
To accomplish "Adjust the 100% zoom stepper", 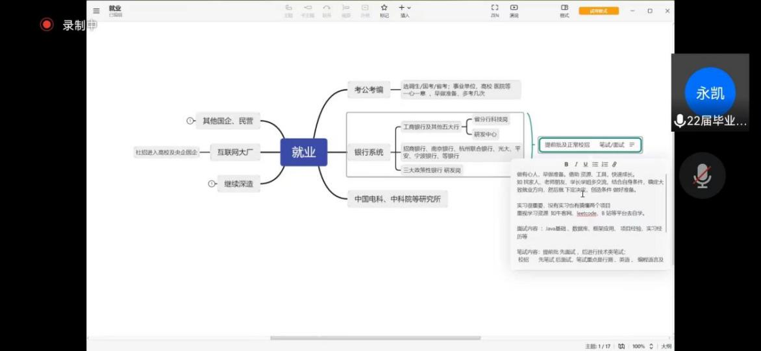I will pyautogui.click(x=651, y=346).
